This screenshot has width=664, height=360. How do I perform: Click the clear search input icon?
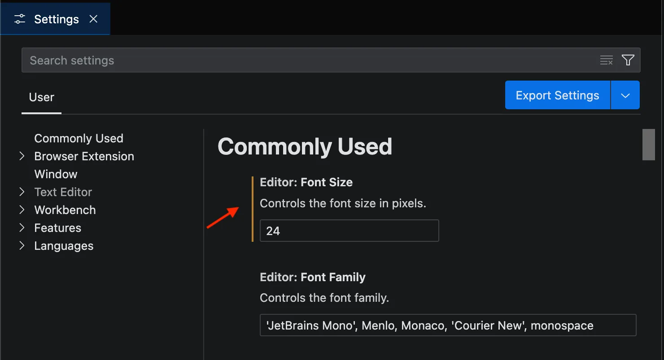click(x=606, y=60)
